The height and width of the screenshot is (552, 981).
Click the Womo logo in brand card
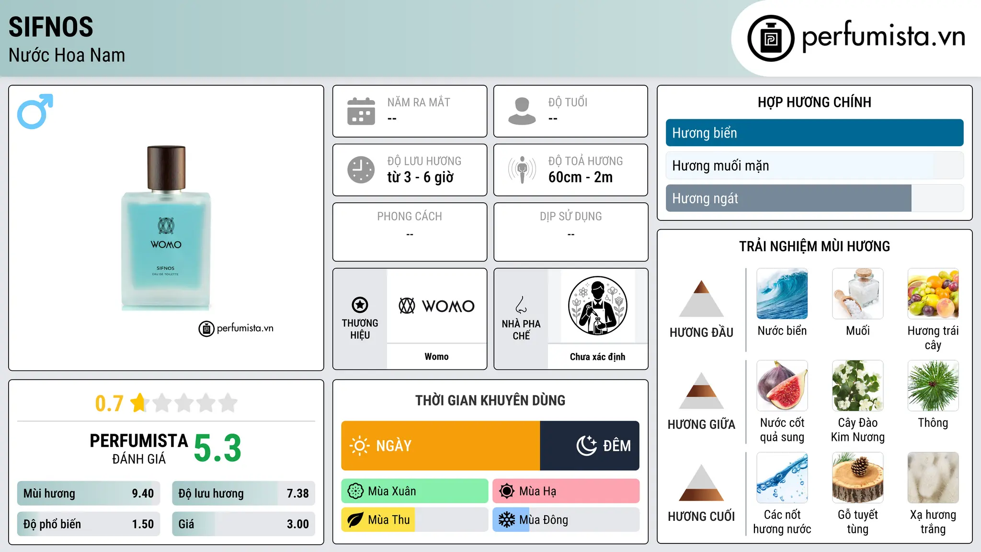(x=436, y=306)
